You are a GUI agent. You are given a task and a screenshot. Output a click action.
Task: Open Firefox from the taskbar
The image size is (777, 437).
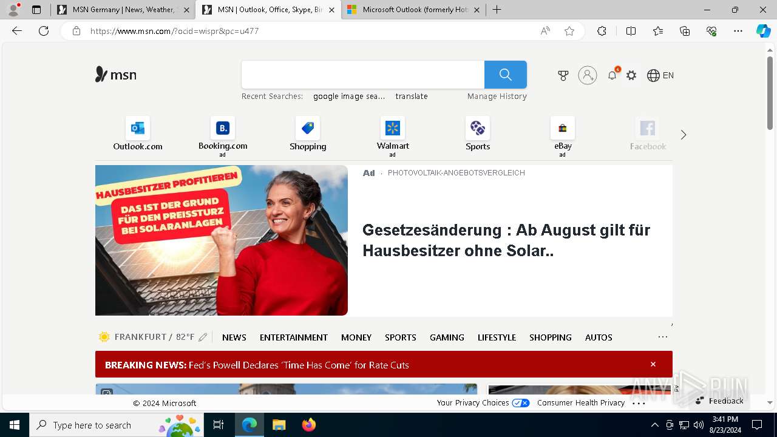(x=309, y=425)
